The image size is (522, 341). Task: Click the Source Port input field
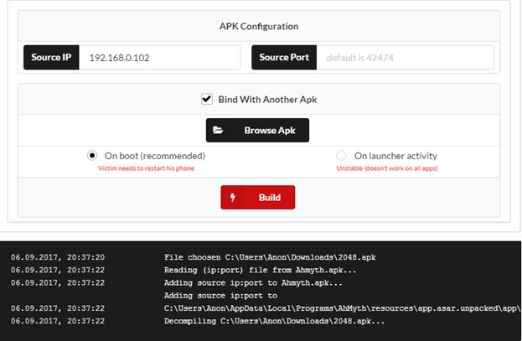tap(405, 58)
